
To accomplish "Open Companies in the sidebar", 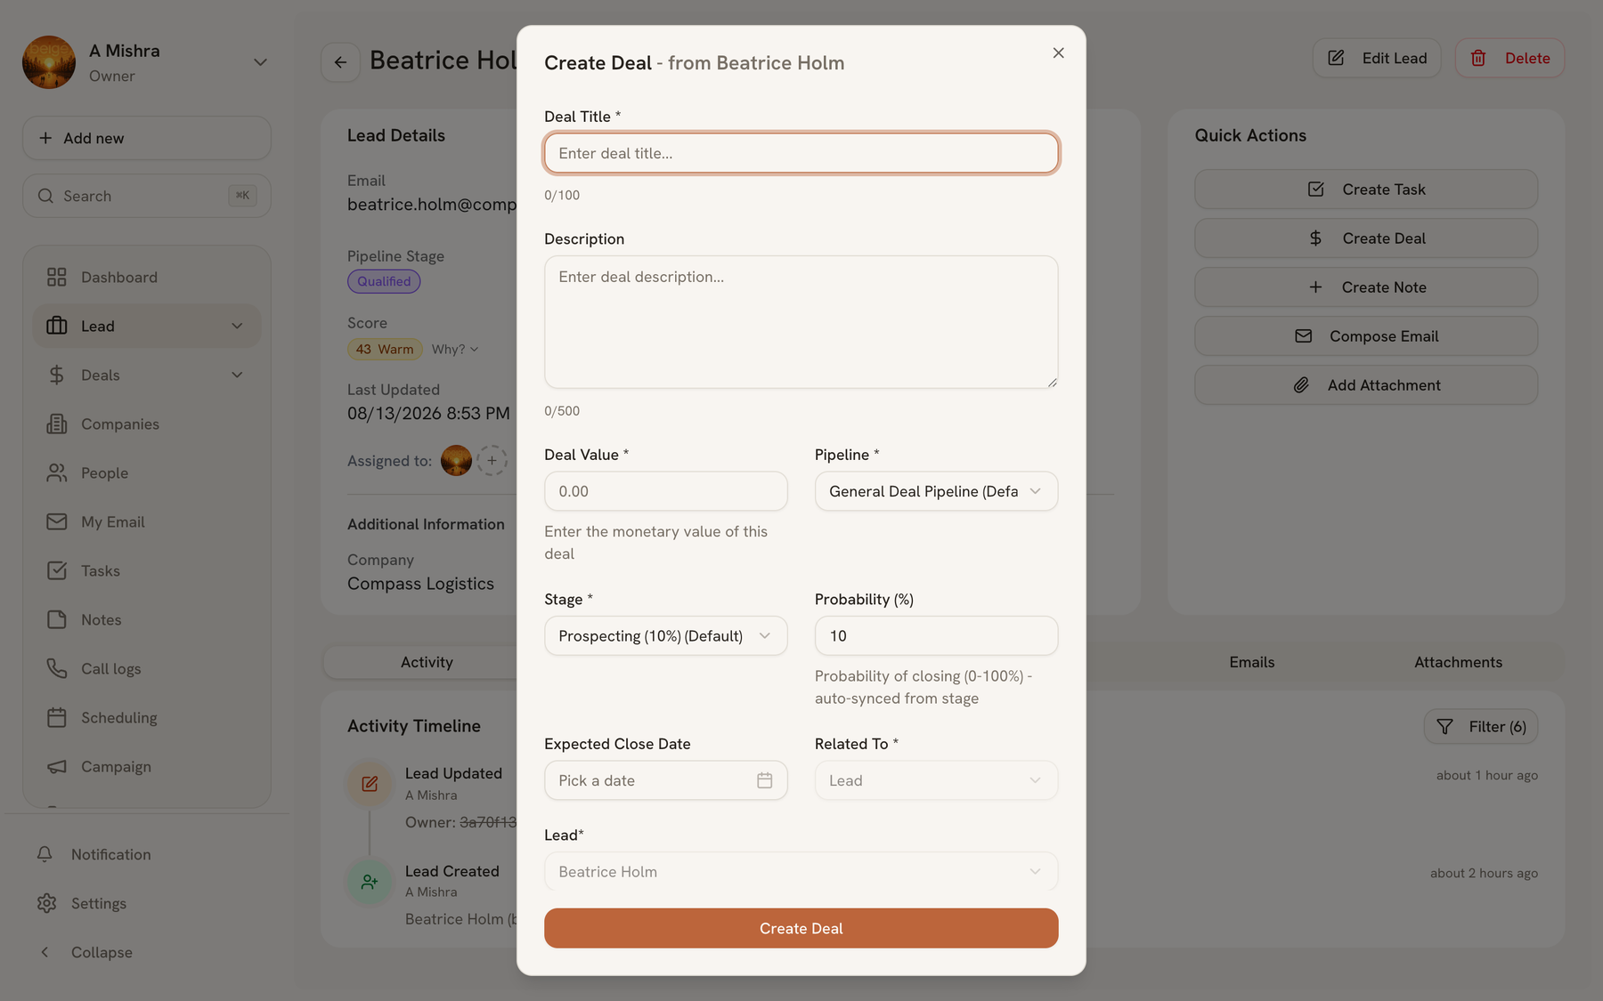I will pyautogui.click(x=147, y=424).
